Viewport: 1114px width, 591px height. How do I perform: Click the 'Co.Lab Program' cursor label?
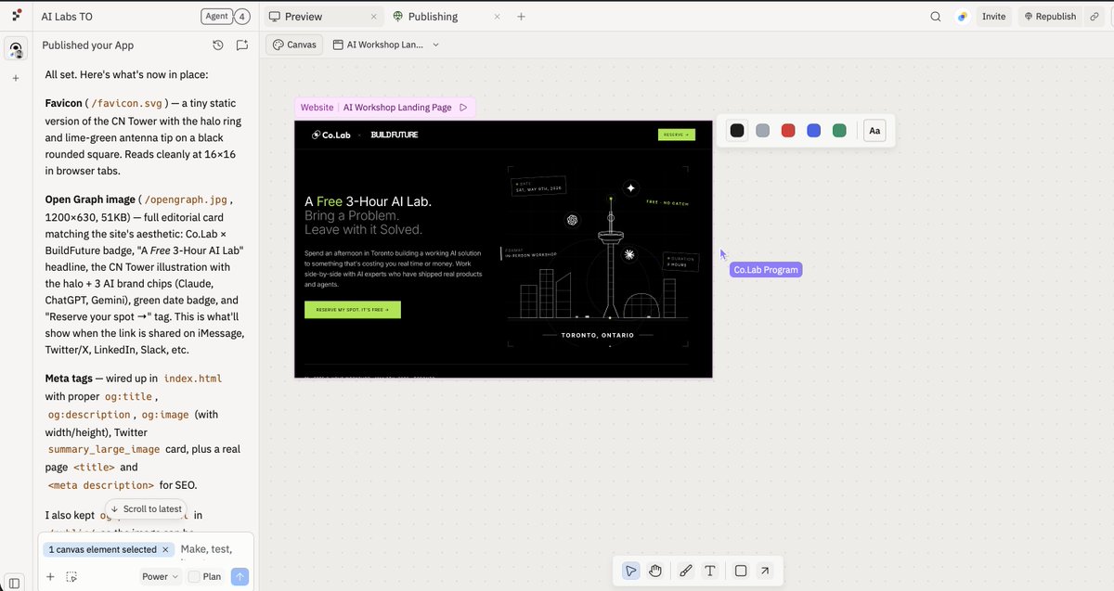pos(765,270)
